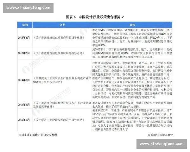Select 《关于推进文化创意和设计服务…若干意见》 policy name
Screen dimensions: 190x152
tap(62, 105)
